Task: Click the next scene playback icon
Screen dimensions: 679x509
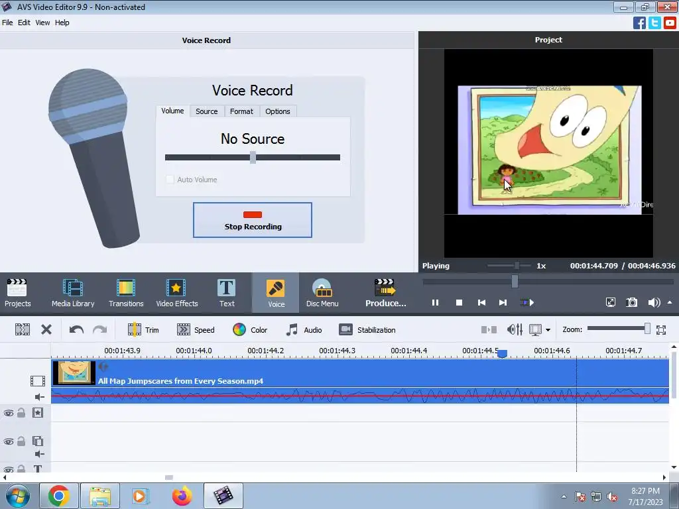Action: pyautogui.click(x=527, y=302)
